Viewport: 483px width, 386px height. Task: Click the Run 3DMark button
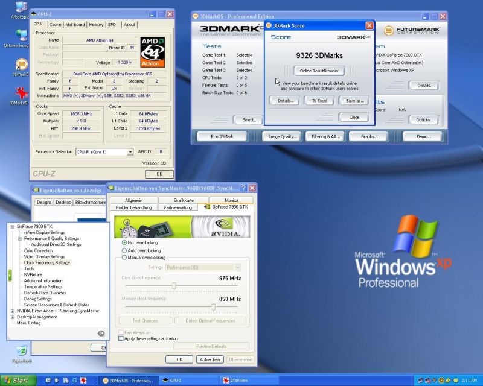(222, 136)
